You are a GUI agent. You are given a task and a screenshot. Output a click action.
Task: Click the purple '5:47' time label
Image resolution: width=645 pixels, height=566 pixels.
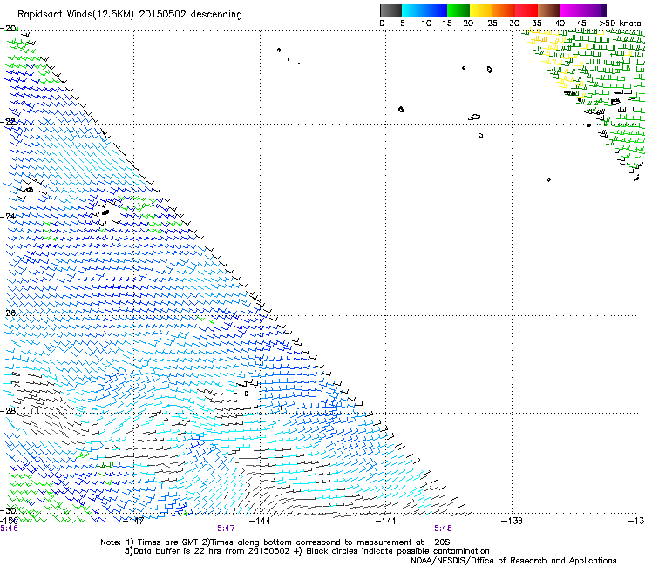pyautogui.click(x=227, y=529)
